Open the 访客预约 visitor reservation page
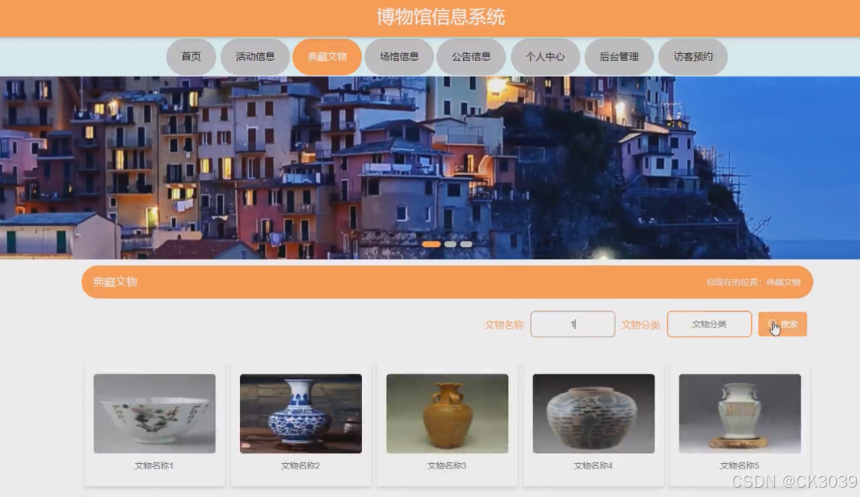 pos(692,56)
